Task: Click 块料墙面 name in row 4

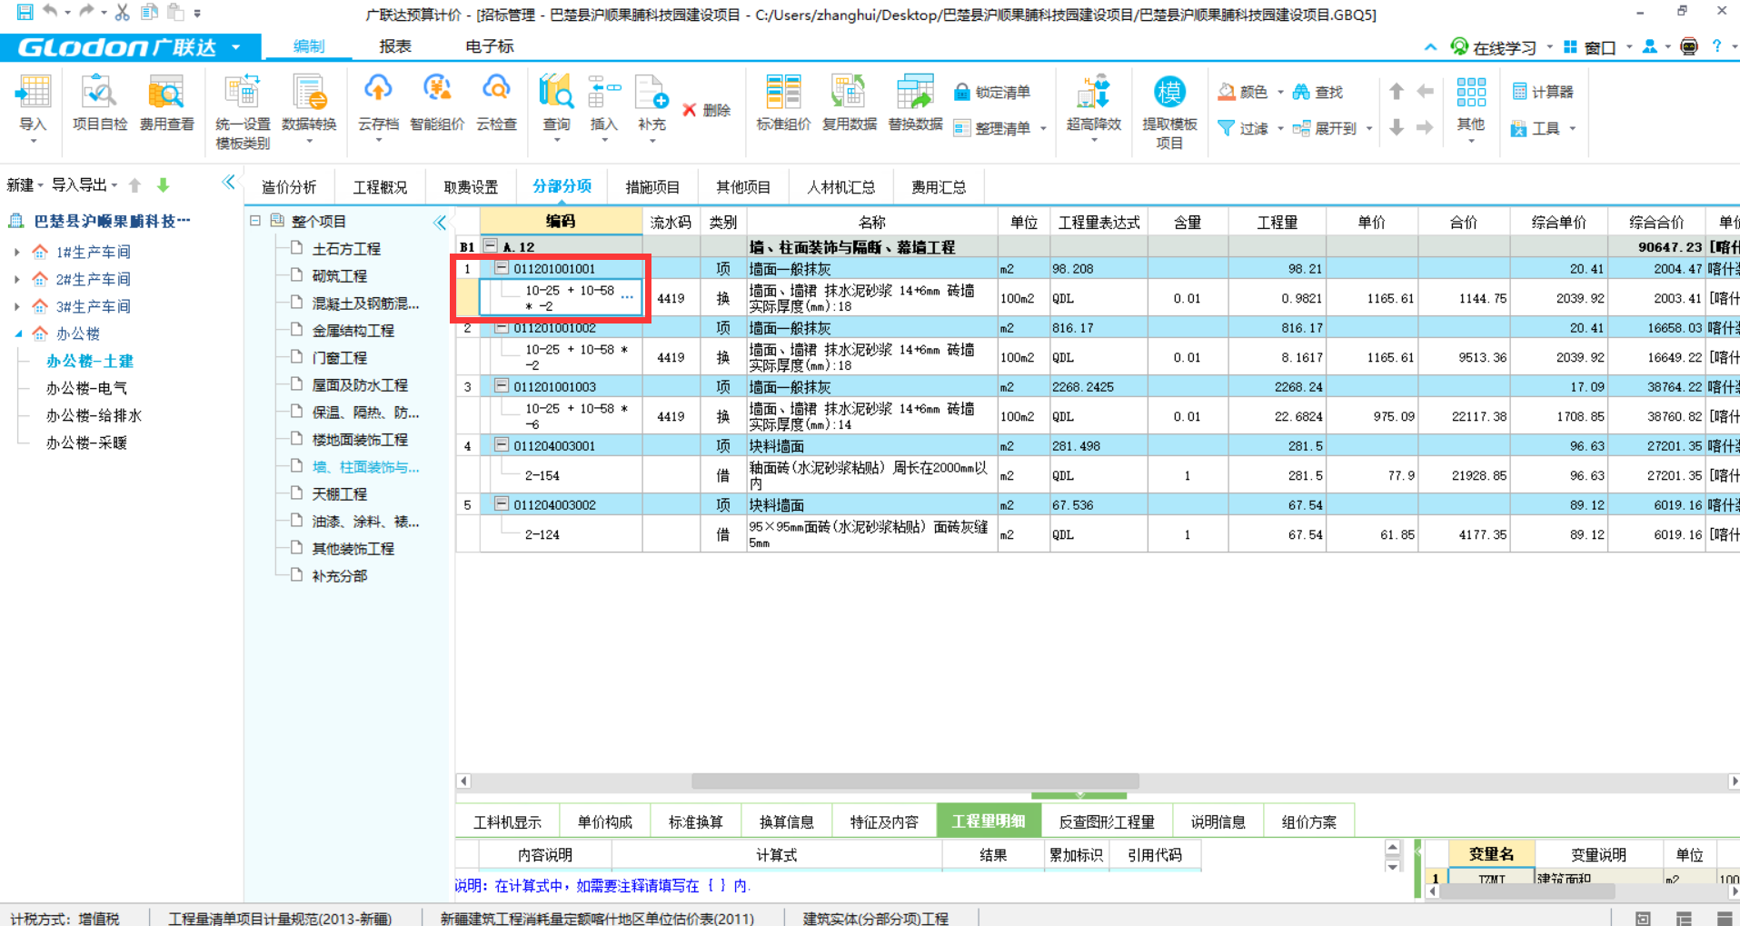Action: click(x=776, y=445)
